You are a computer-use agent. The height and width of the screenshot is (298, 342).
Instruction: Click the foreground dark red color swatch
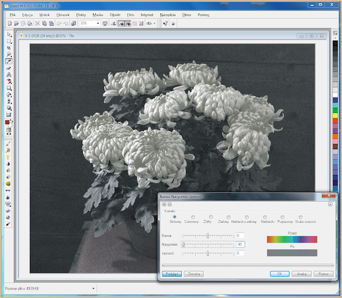tap(7, 122)
